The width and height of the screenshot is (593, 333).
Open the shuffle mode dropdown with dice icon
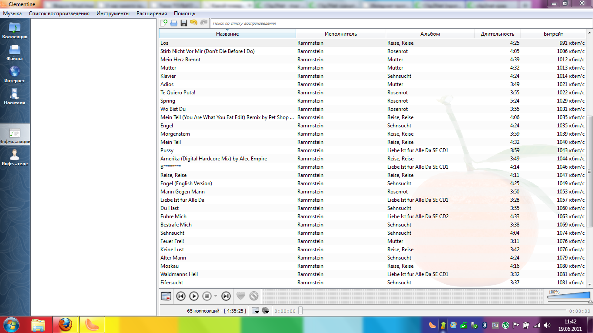pyautogui.click(x=266, y=311)
